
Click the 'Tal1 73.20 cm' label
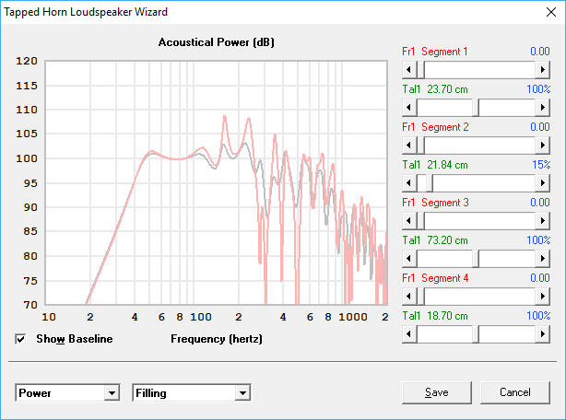click(x=435, y=240)
